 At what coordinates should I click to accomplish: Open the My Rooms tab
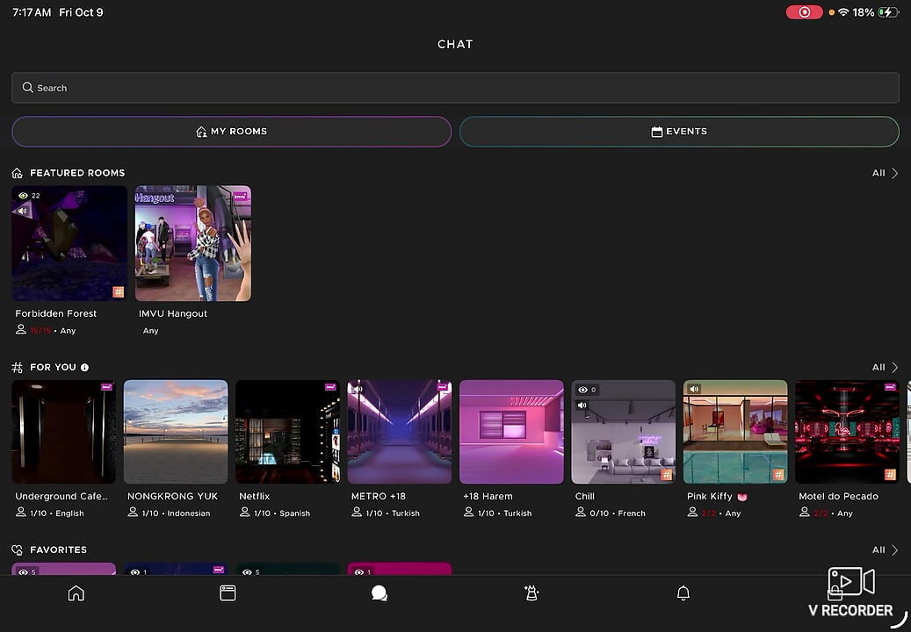pyautogui.click(x=231, y=132)
